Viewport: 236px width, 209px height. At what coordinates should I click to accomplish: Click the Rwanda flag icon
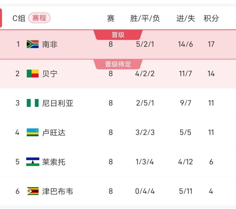33,132
